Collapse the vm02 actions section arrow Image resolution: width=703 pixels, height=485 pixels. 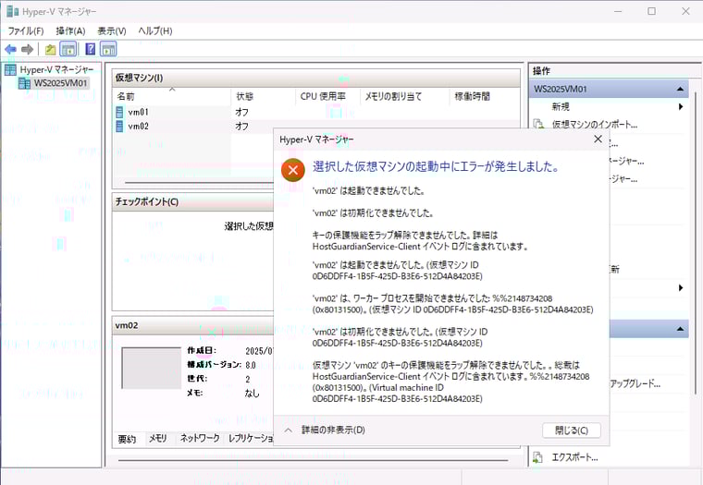(680, 329)
